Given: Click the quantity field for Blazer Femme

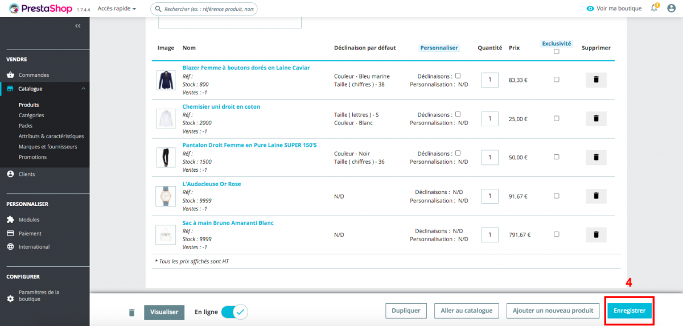Looking at the screenshot, I should point(489,80).
